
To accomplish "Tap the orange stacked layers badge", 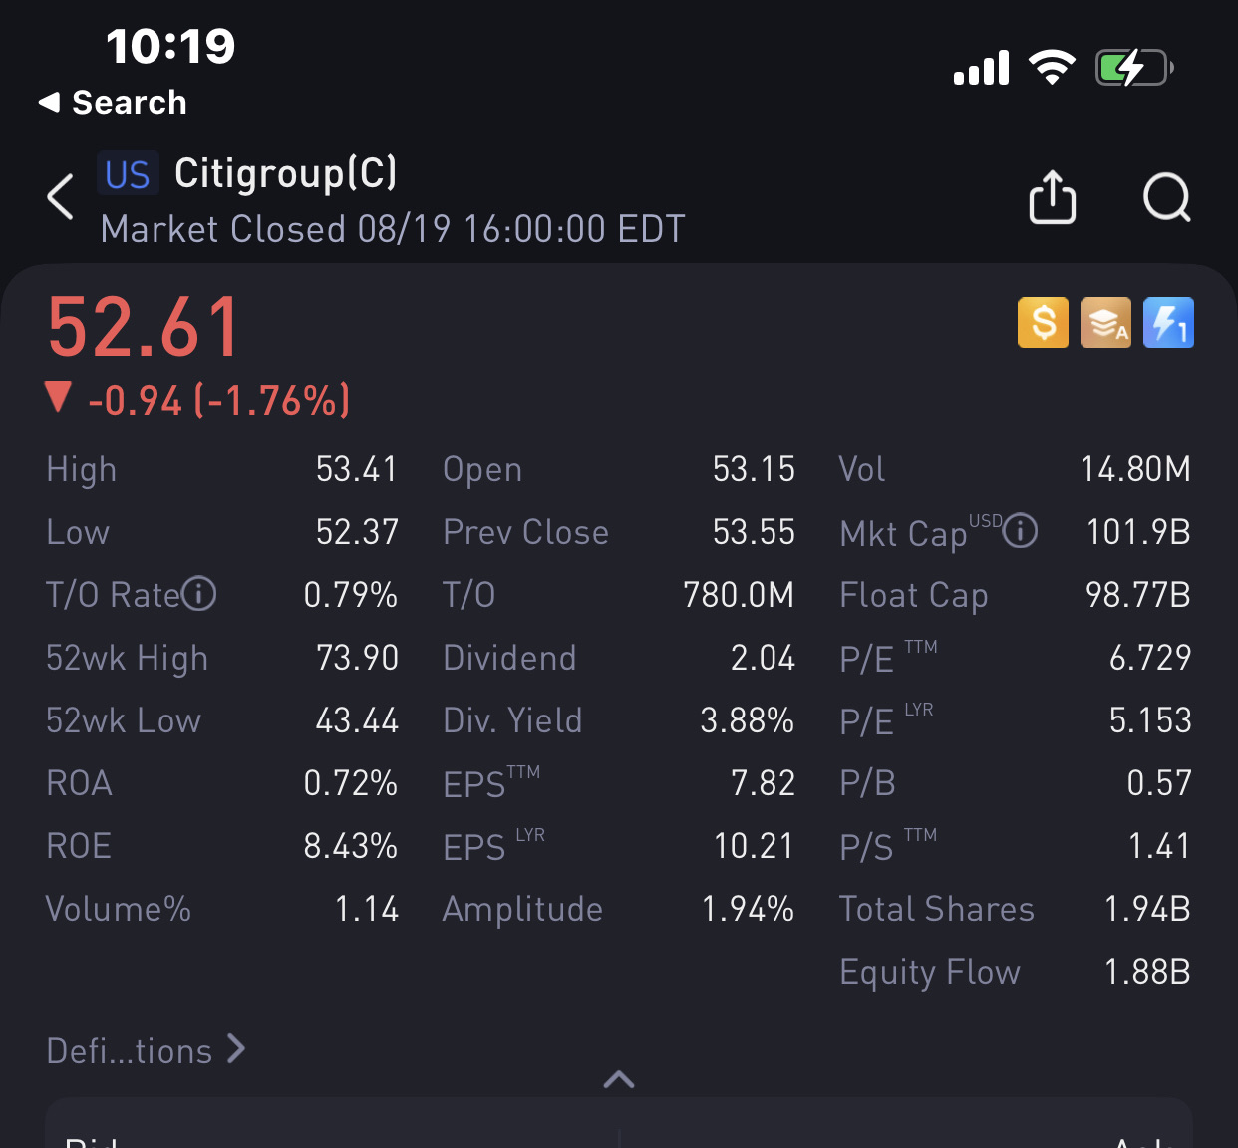I will coord(1105,323).
